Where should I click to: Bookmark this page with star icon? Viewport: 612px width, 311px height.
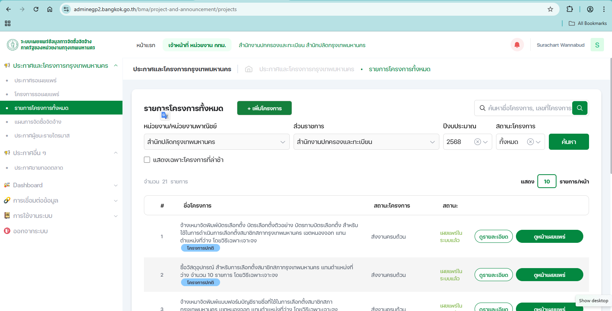pyautogui.click(x=550, y=9)
